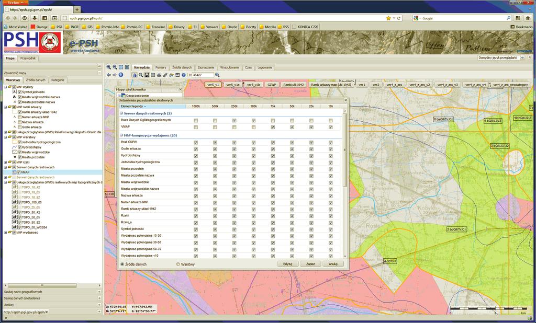Click the browser history clock icon
The image size is (536, 323).
(25, 18)
